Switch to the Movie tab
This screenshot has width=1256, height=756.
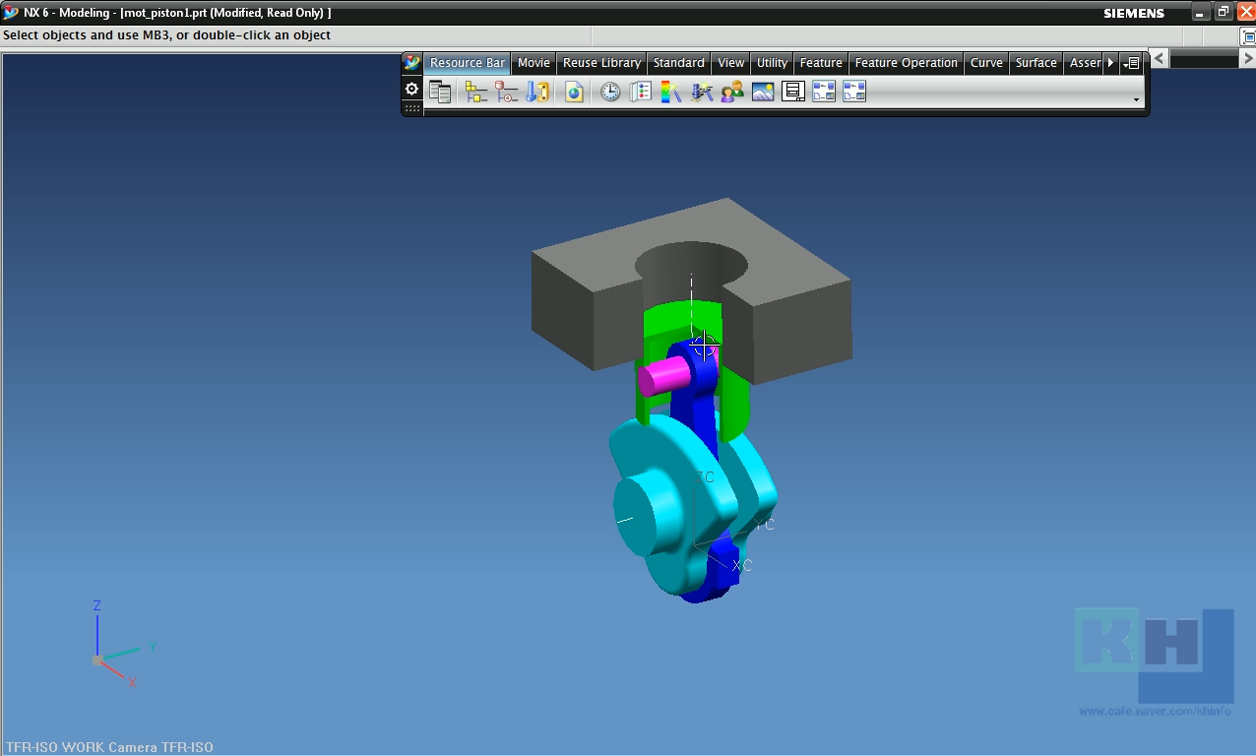[x=534, y=63]
